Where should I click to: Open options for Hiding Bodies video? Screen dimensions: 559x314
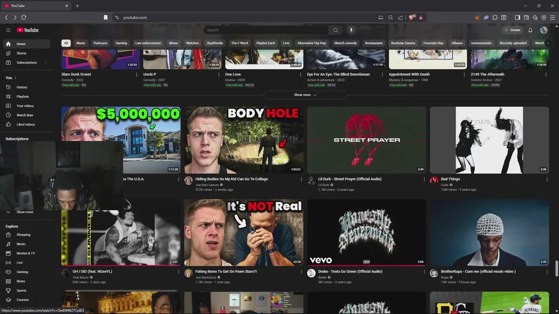(301, 179)
